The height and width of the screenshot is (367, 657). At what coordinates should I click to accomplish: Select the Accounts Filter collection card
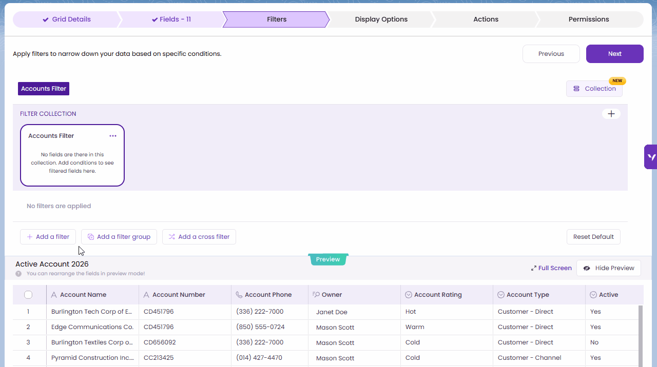pyautogui.click(x=72, y=159)
